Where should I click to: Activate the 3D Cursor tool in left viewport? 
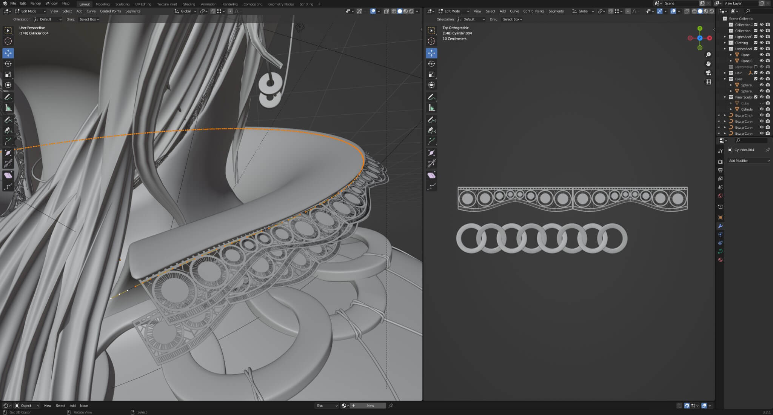(x=8, y=41)
